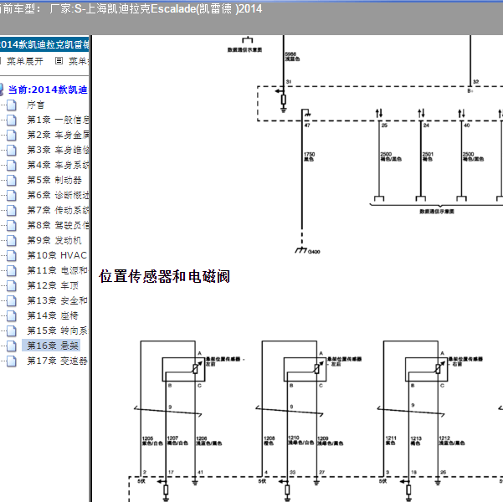The image size is (503, 502).
Task: Select 第11章 电源和 chapter
Action: click(58, 271)
